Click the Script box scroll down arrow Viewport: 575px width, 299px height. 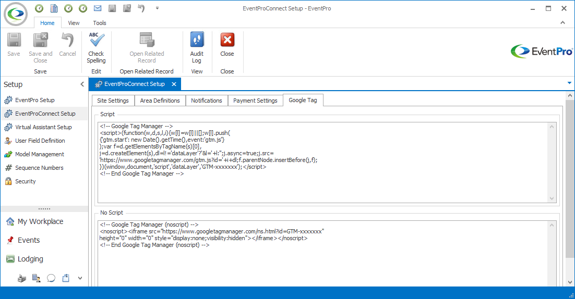[552, 198]
